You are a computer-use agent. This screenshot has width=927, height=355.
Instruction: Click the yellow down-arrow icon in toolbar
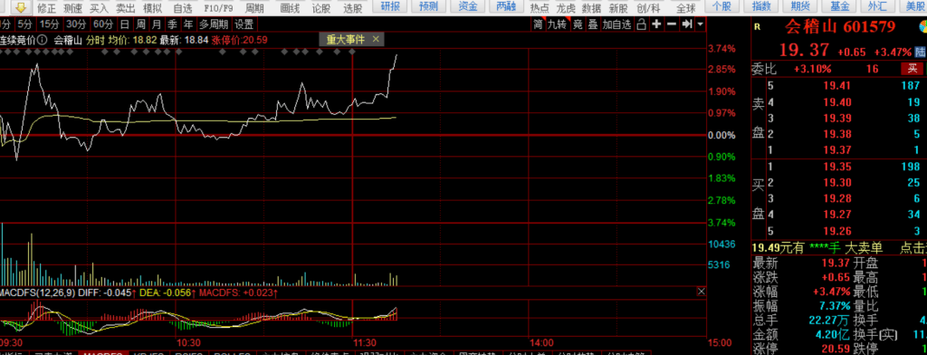[21, 7]
